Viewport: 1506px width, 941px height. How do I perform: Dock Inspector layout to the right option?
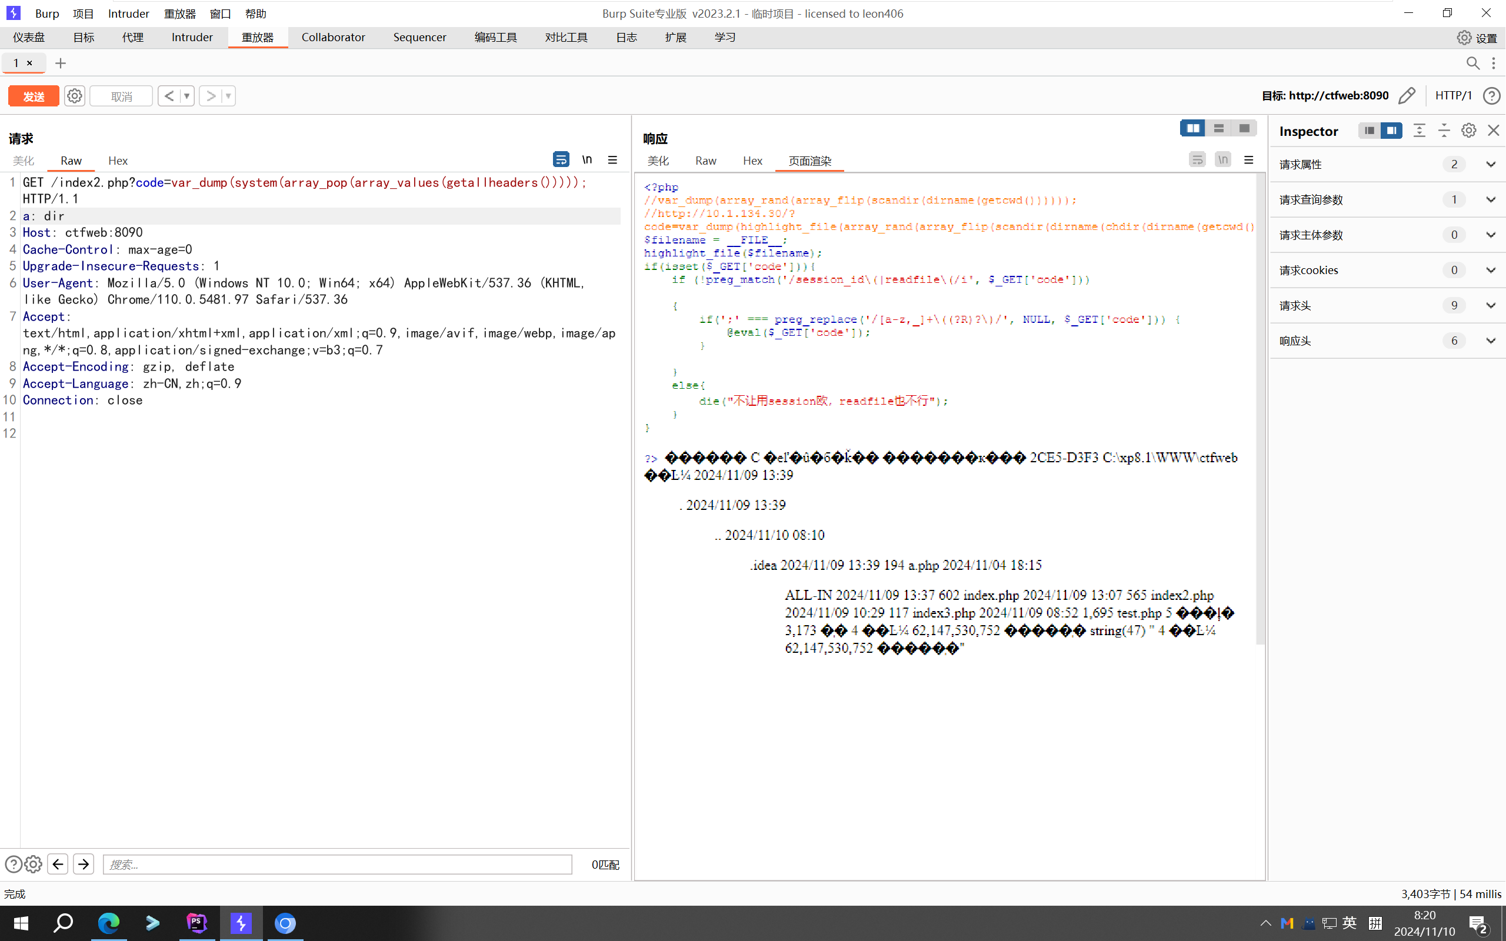point(1391,130)
